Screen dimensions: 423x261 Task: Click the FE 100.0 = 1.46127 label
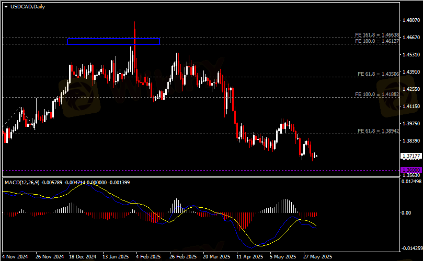point(377,41)
